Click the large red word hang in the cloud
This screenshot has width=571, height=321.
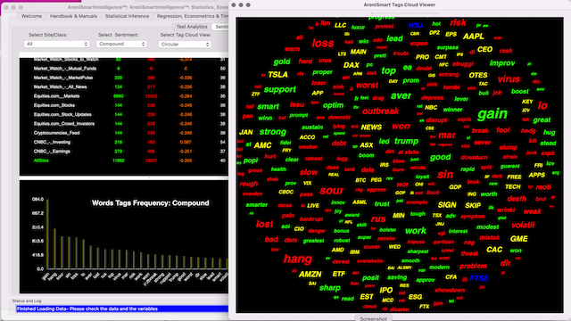point(297,259)
